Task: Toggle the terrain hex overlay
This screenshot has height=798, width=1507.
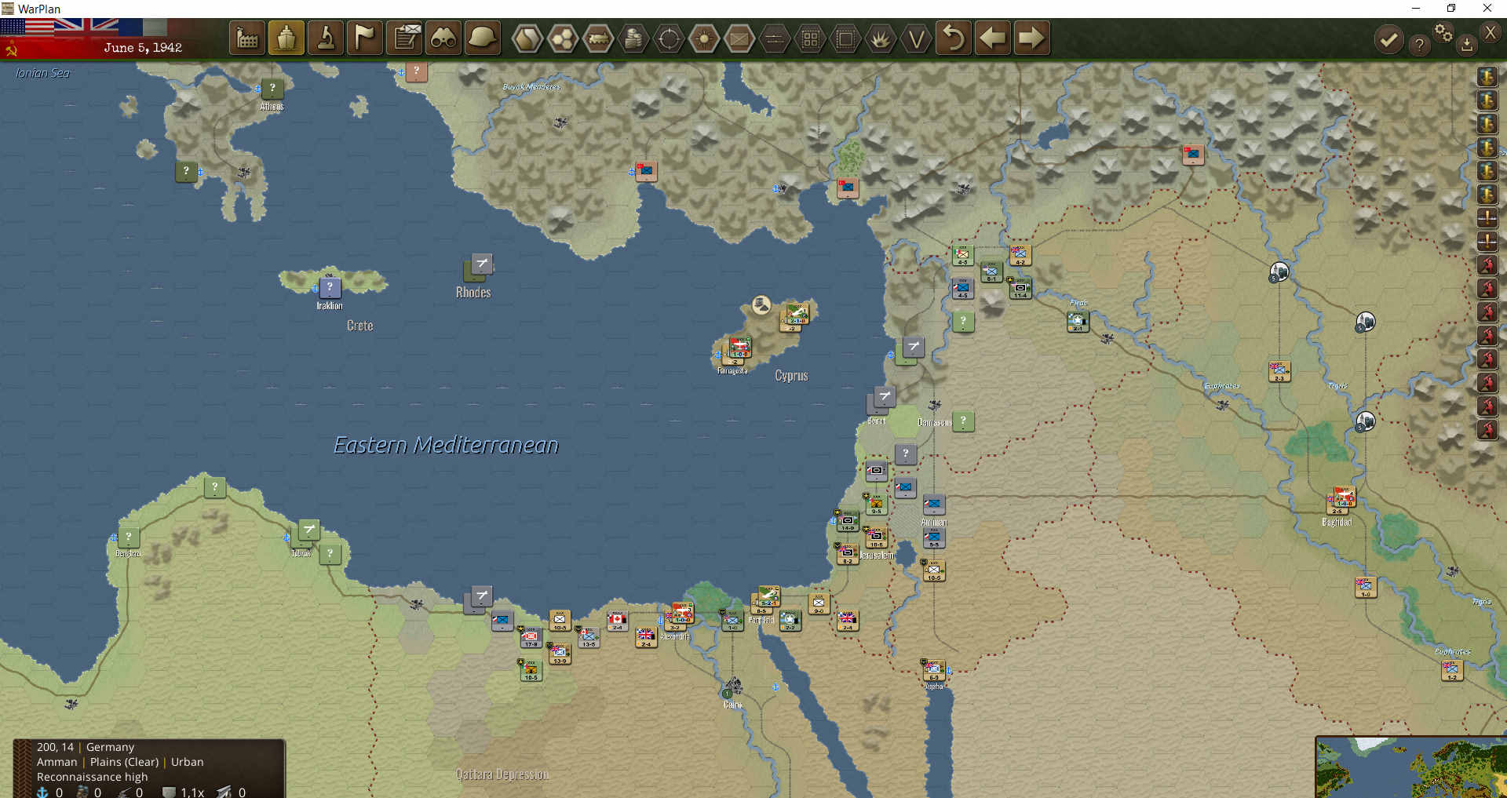Action: click(527, 38)
